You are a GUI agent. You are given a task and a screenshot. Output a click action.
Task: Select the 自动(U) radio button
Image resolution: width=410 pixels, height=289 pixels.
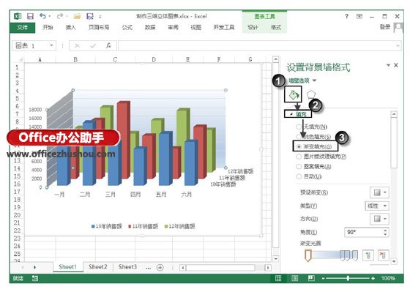pos(299,176)
